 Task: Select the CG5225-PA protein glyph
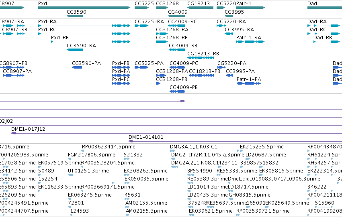click(141, 67)
